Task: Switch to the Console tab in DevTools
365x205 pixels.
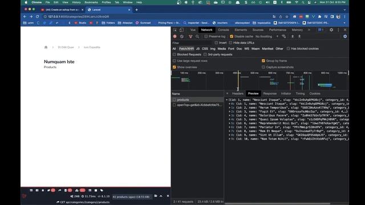Action: tap(224, 30)
